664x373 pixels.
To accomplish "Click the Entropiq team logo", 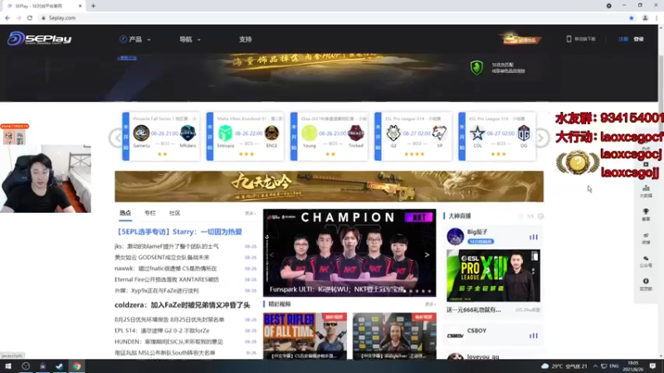I will click(x=225, y=133).
